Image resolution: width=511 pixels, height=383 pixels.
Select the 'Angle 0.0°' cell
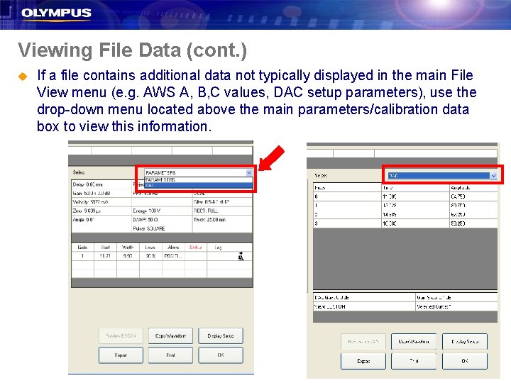[101, 219]
